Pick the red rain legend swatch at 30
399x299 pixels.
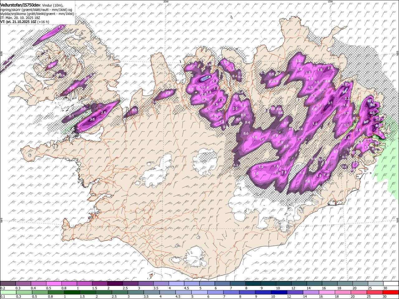point(390,292)
